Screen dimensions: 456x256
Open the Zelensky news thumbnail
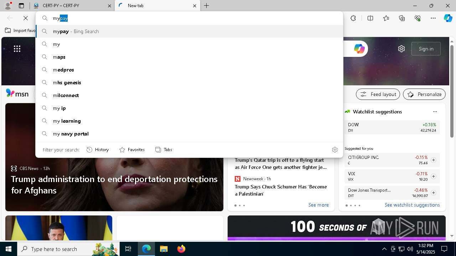click(x=59, y=228)
